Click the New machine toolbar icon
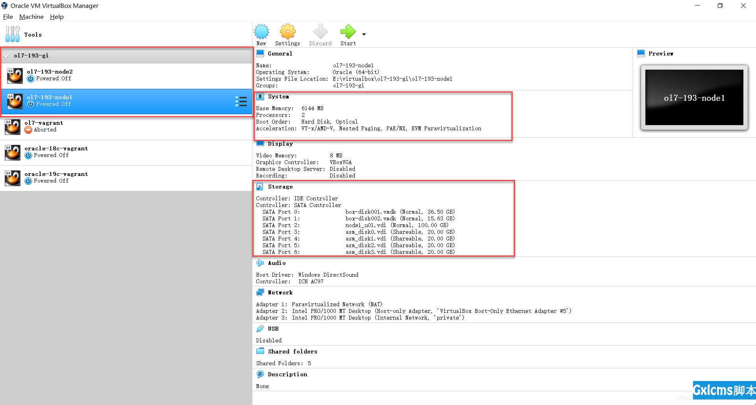 pyautogui.click(x=261, y=31)
